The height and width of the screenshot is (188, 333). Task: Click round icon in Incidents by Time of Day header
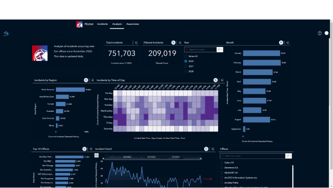(x=215, y=80)
